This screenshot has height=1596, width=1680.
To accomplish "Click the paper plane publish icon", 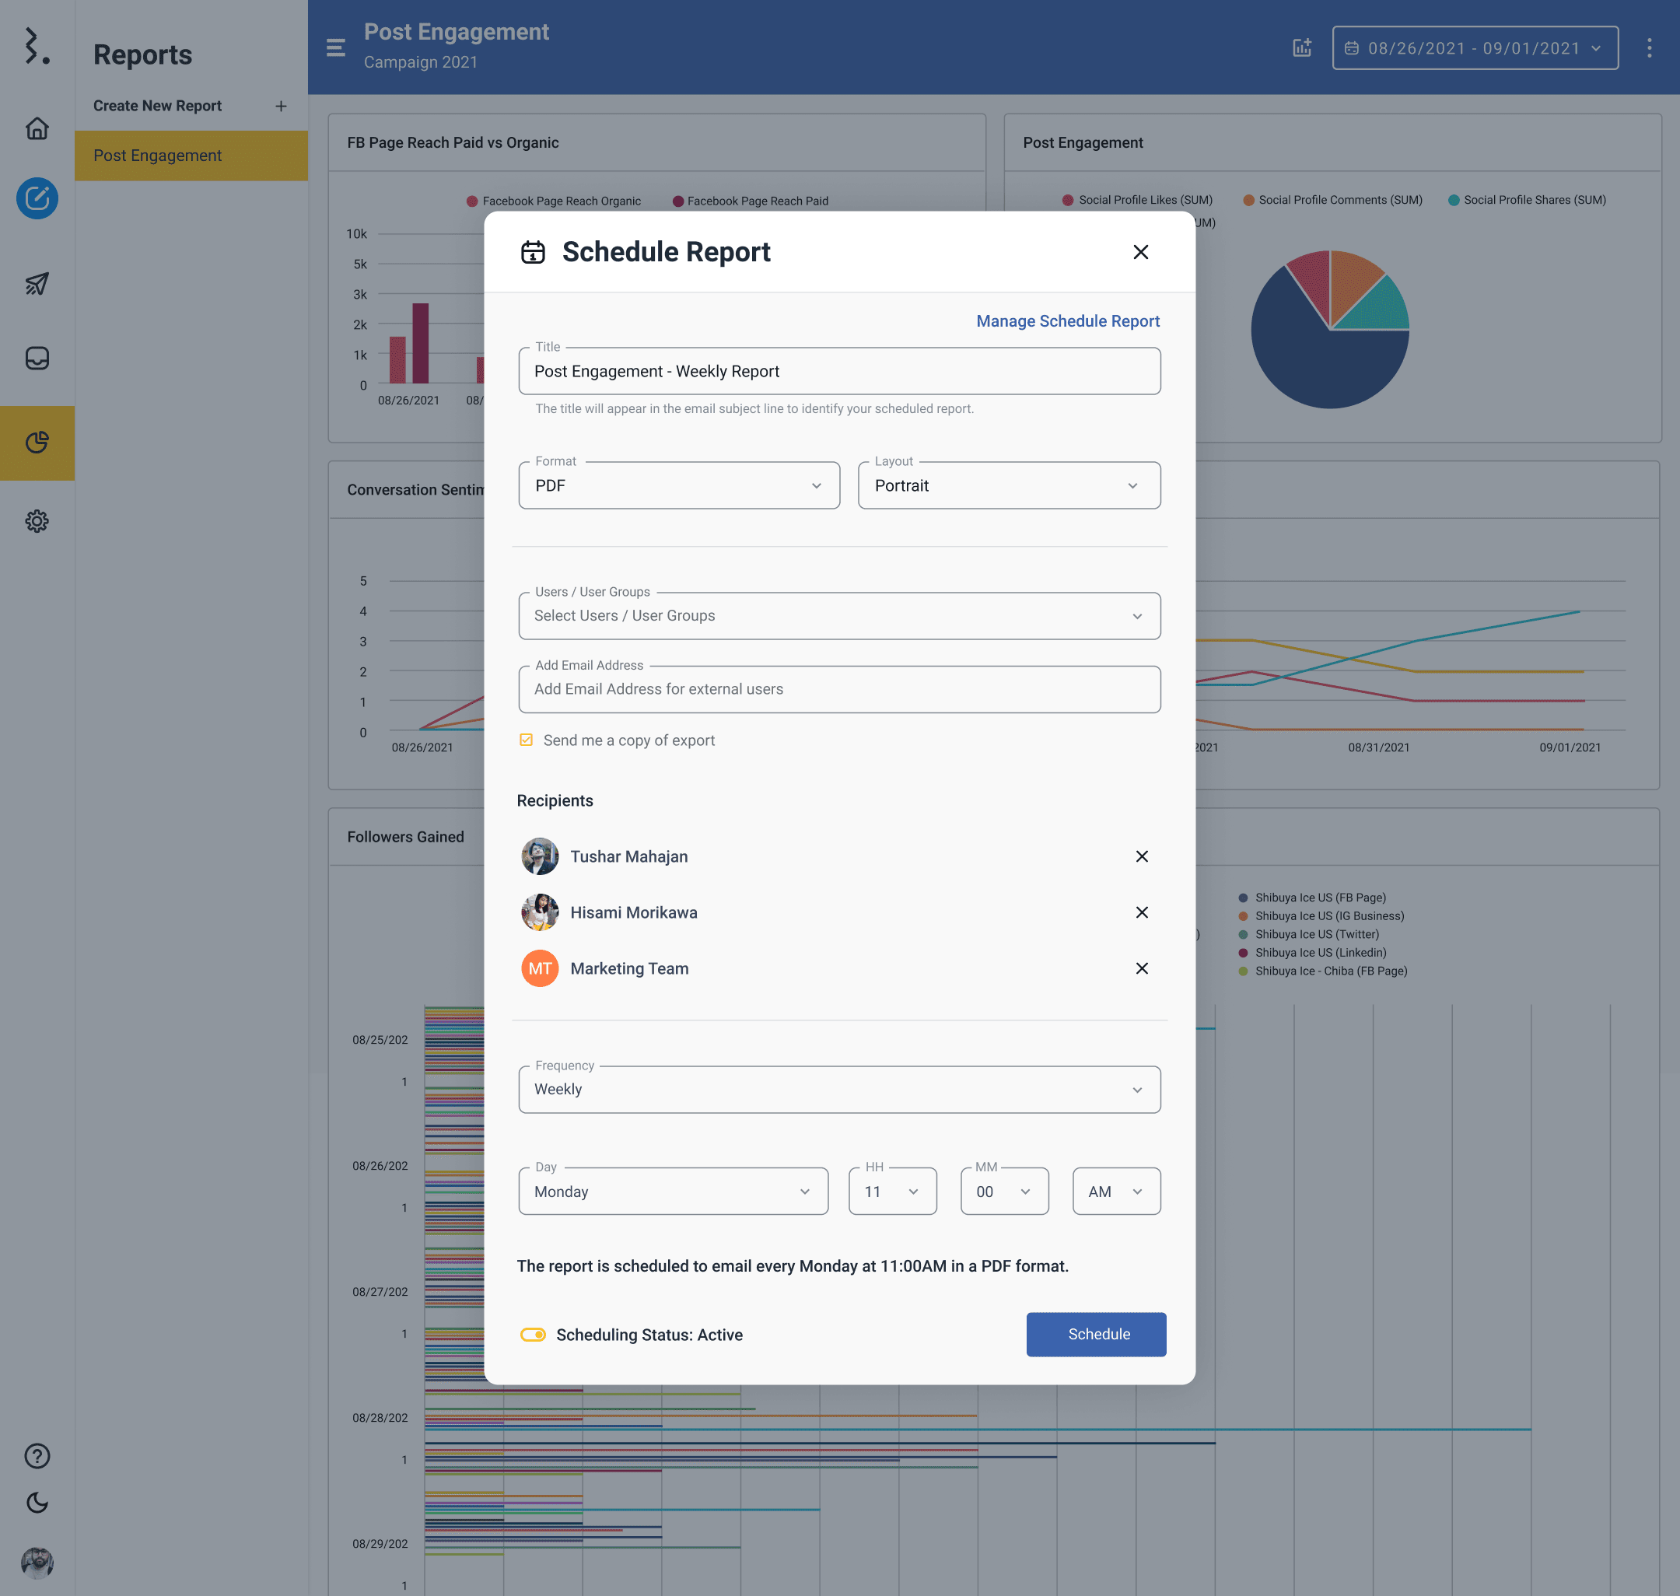I will point(37,283).
